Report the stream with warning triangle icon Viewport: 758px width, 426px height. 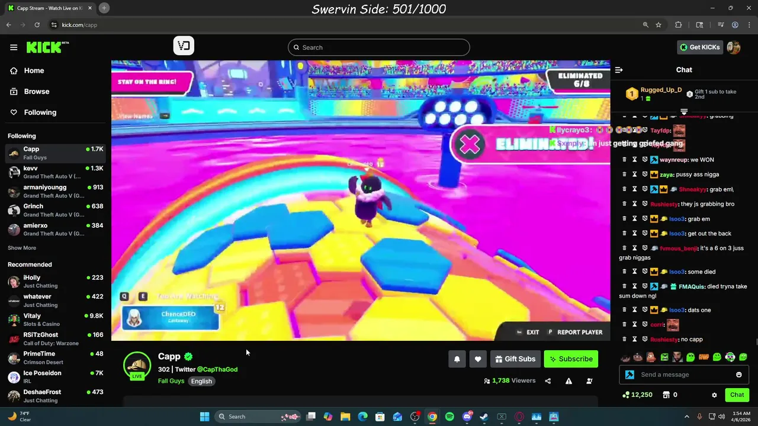(x=568, y=381)
